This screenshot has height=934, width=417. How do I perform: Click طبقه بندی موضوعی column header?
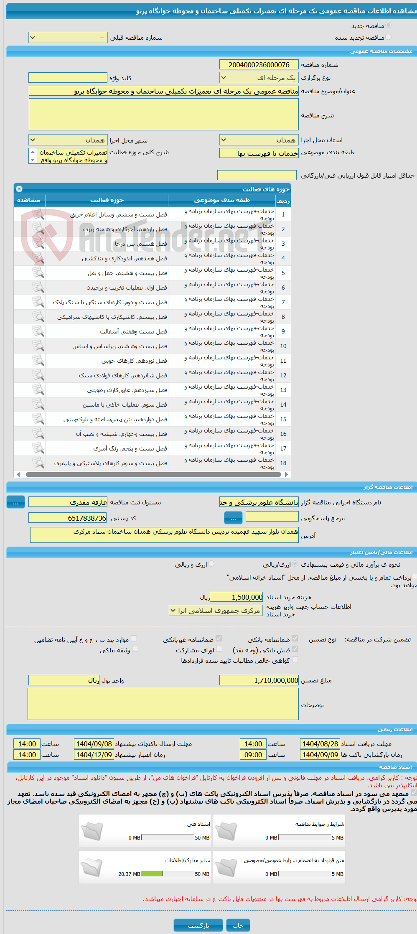coord(222,200)
